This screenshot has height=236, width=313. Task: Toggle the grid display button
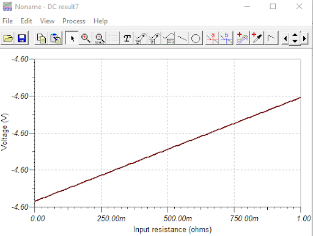pos(113,38)
